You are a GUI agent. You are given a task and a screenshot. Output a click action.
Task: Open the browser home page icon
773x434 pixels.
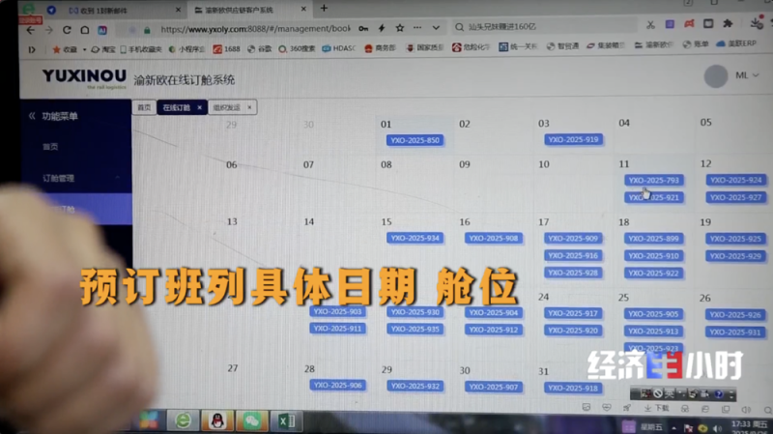(x=85, y=30)
